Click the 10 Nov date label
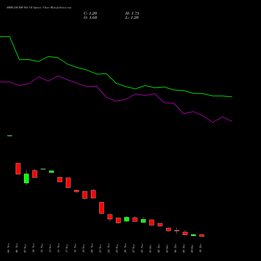The height and width of the screenshot is (261, 261). [x=33, y=248]
